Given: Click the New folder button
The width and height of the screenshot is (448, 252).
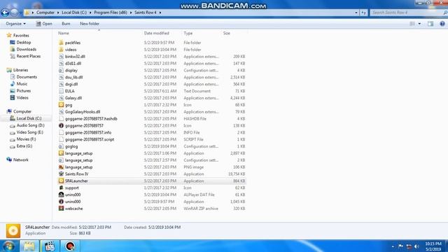Looking at the screenshot, I should (90, 24).
